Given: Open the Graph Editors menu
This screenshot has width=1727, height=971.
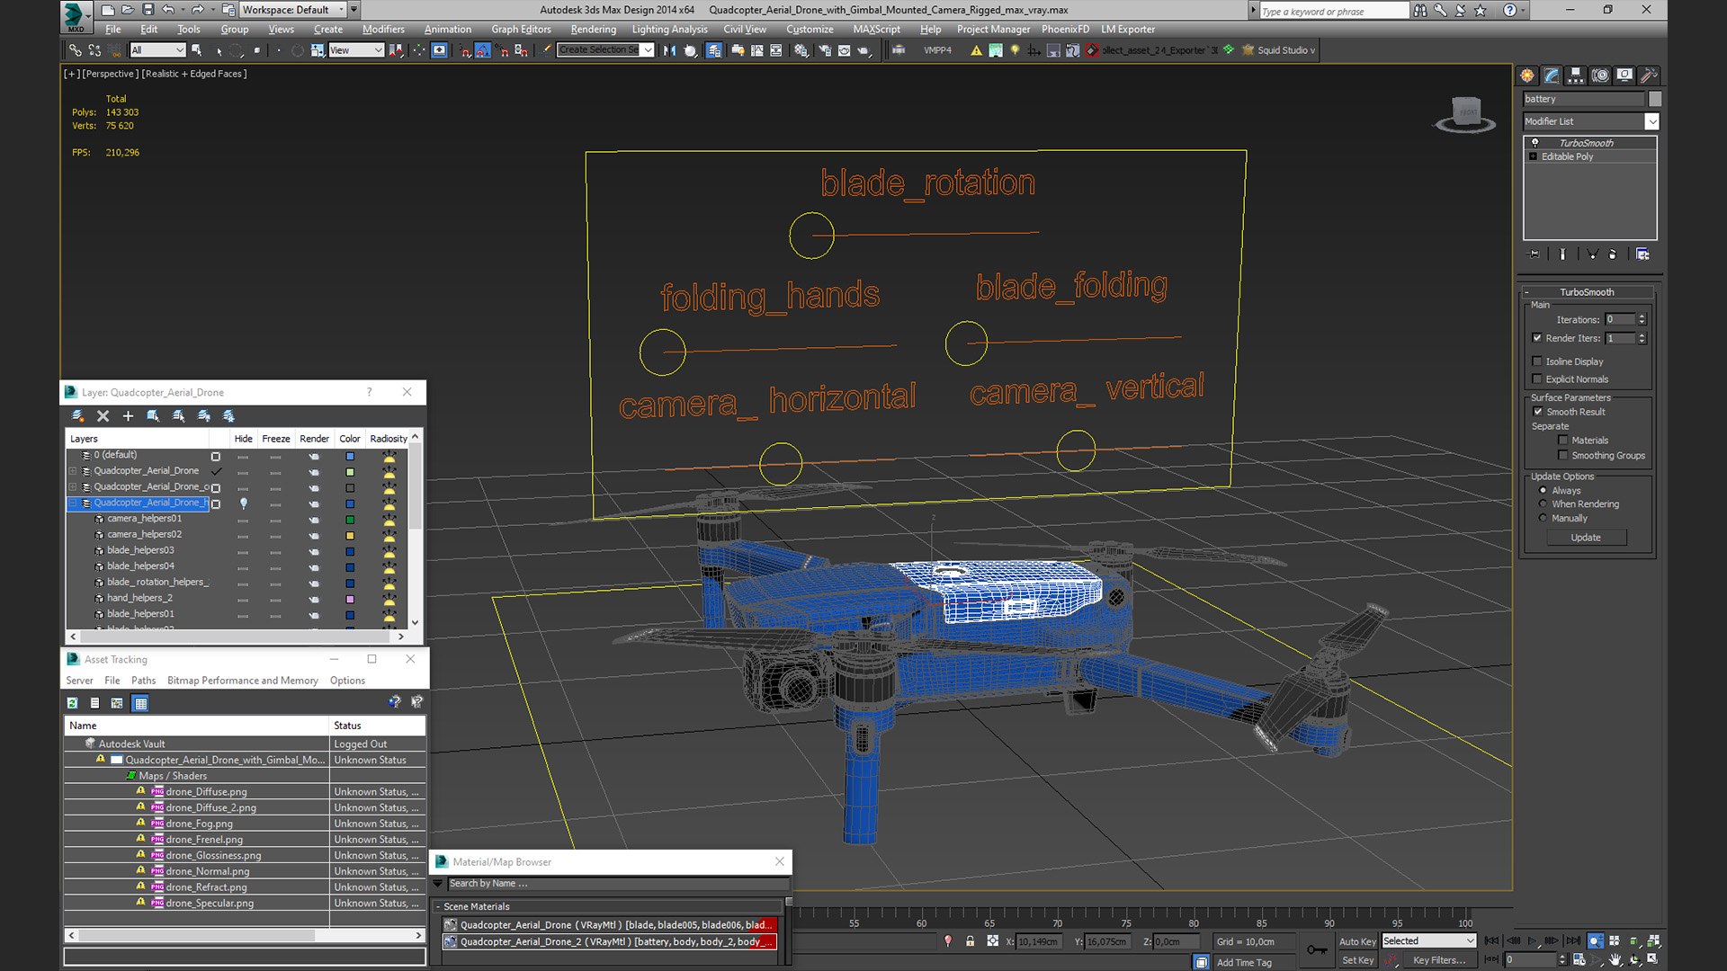Looking at the screenshot, I should click(521, 29).
